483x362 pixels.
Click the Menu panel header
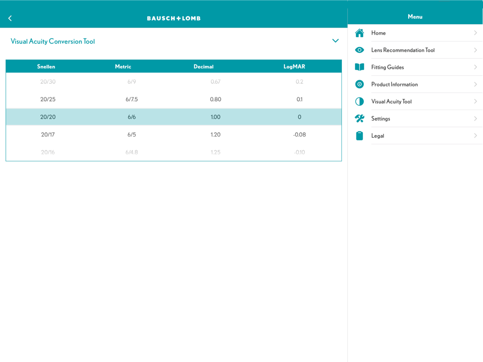tap(415, 16)
